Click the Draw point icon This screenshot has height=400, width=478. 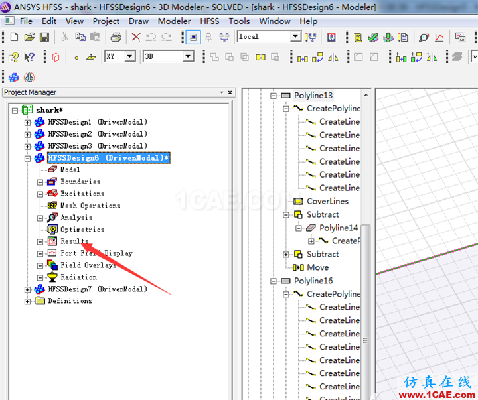coord(76,58)
